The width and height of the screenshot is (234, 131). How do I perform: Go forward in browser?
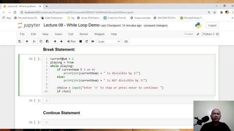click(9, 12)
